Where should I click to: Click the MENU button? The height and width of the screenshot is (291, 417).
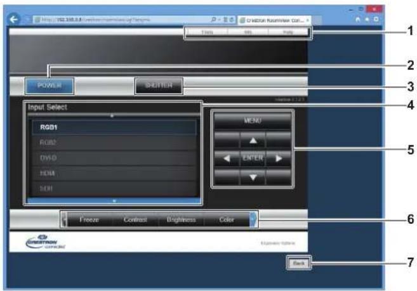click(x=253, y=120)
